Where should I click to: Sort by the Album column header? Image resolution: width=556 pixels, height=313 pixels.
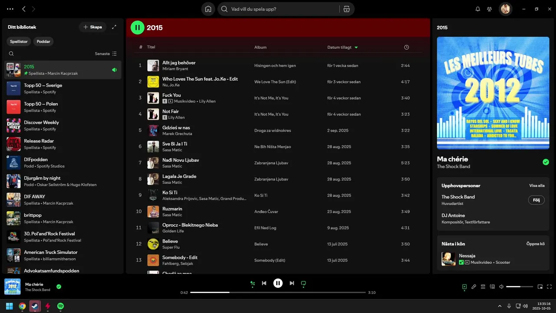tap(261, 47)
